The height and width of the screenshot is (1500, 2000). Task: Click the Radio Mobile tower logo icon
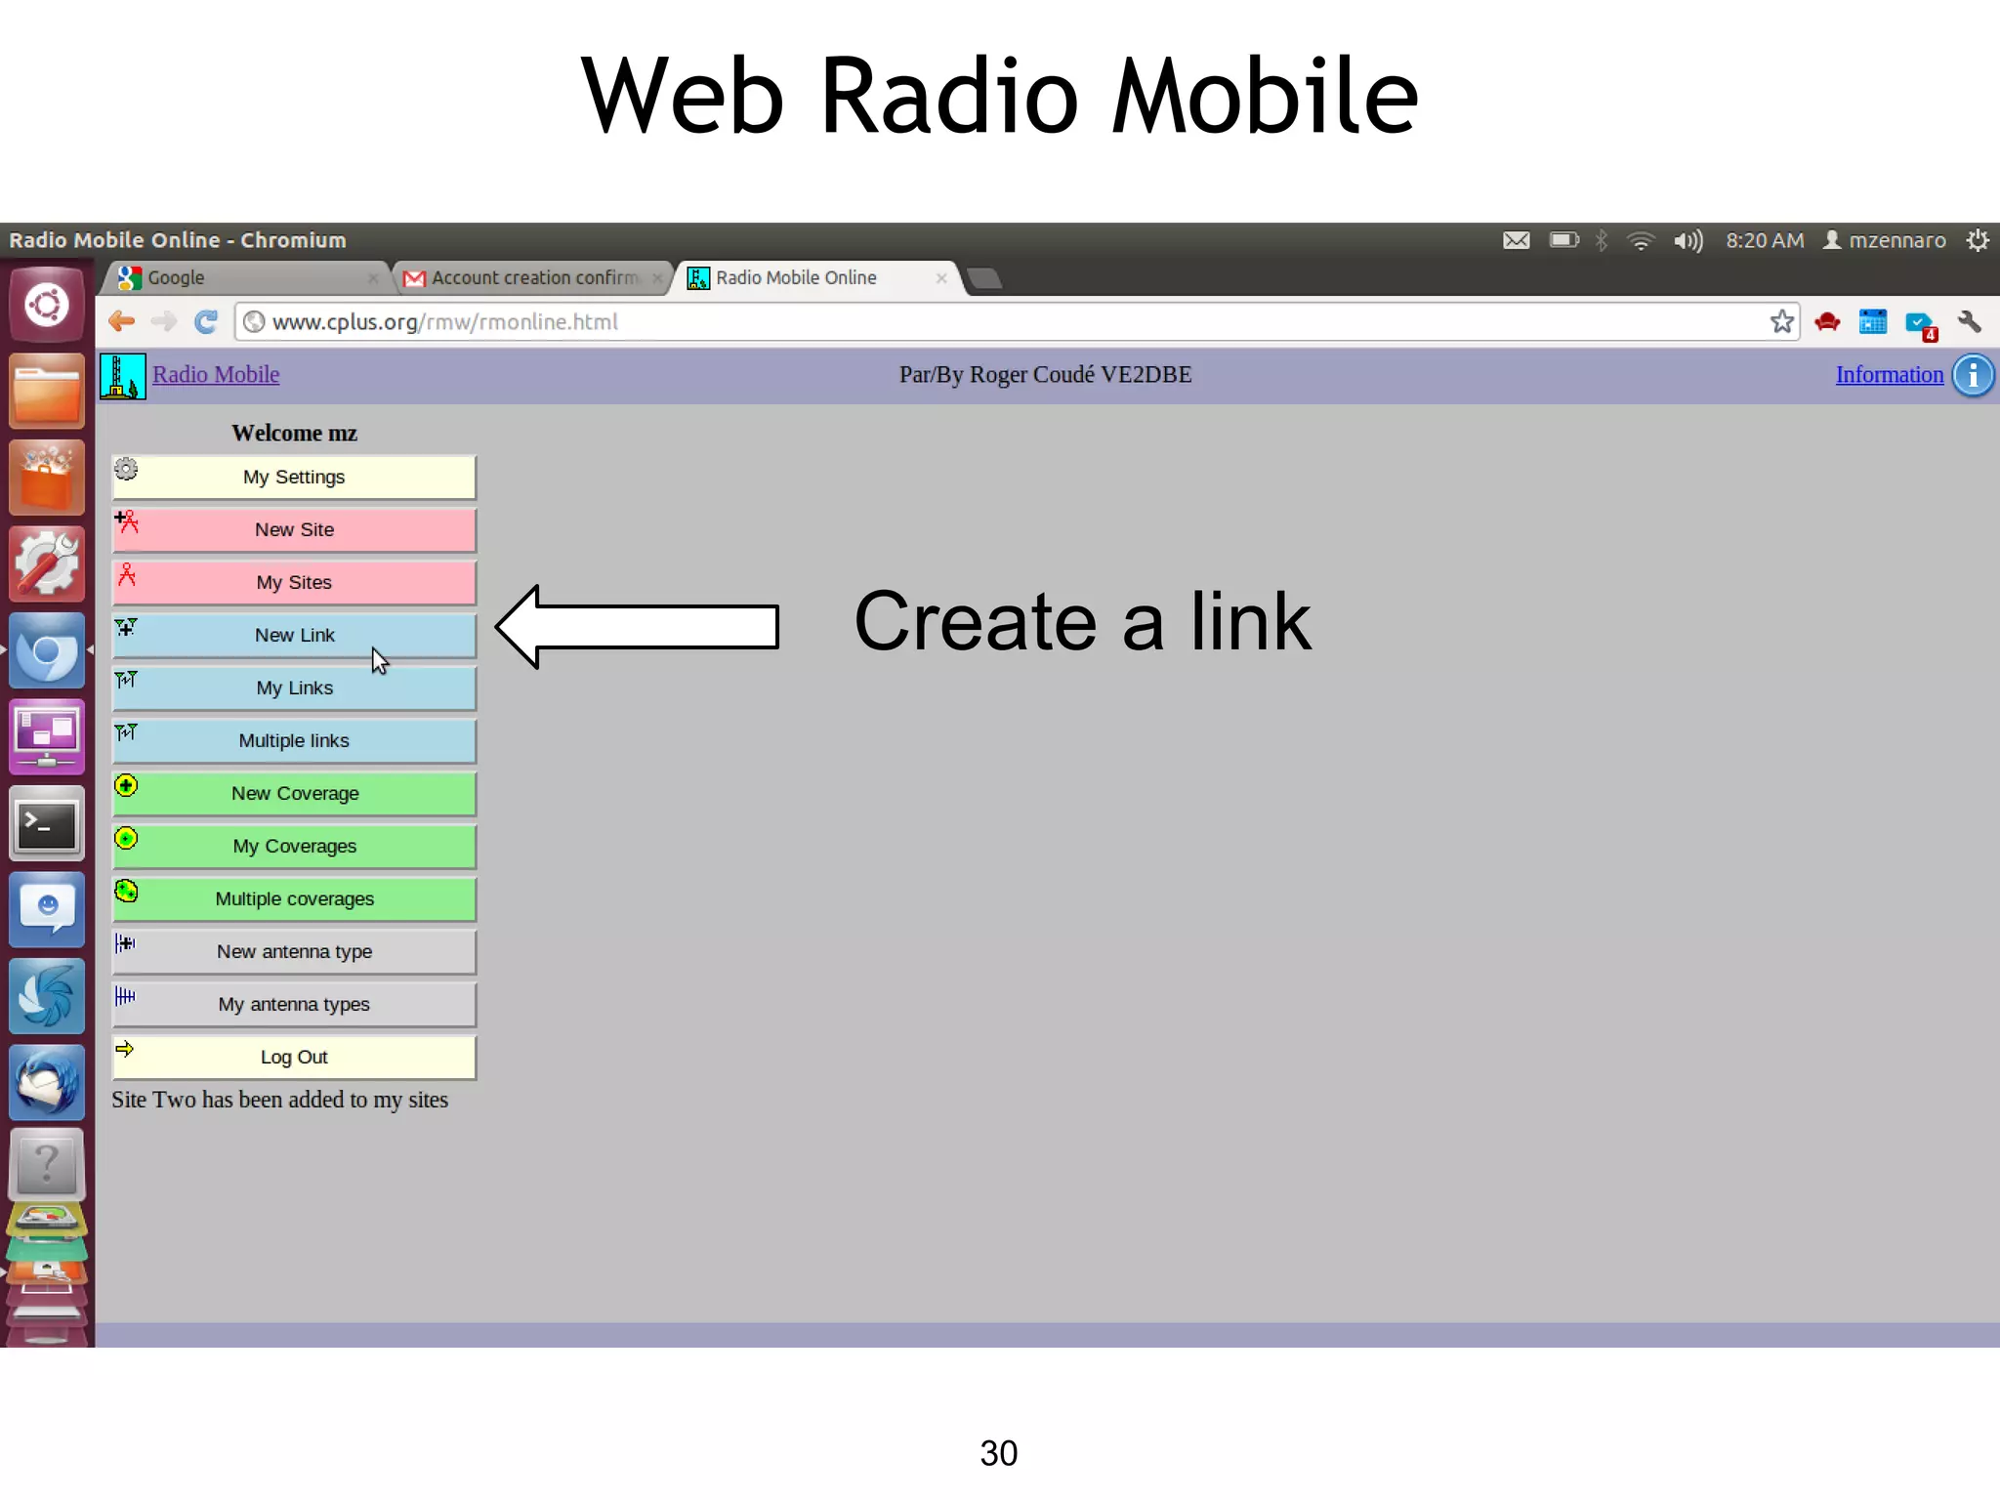[123, 376]
